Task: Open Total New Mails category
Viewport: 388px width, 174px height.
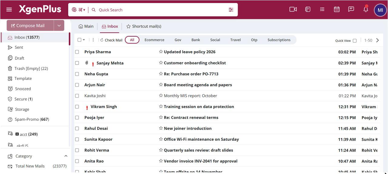Action: pyautogui.click(x=37, y=166)
